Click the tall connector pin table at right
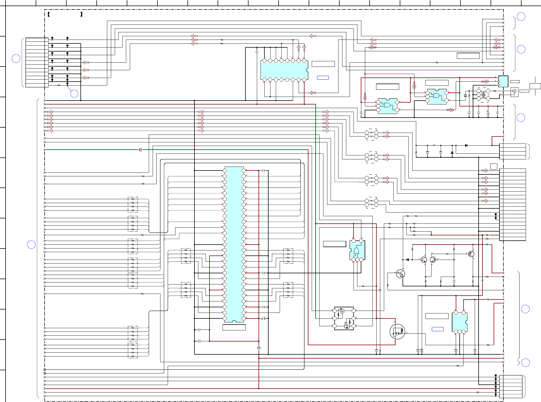This screenshot has height=402, width=541. pyautogui.click(x=512, y=204)
